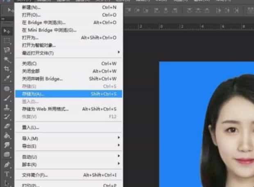The height and width of the screenshot is (187, 254).
Task: Choose 文件简介(F)... menu item
Action: coord(69,175)
